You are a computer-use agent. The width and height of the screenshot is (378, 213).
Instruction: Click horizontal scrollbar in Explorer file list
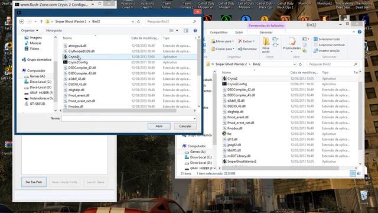pos(281,168)
